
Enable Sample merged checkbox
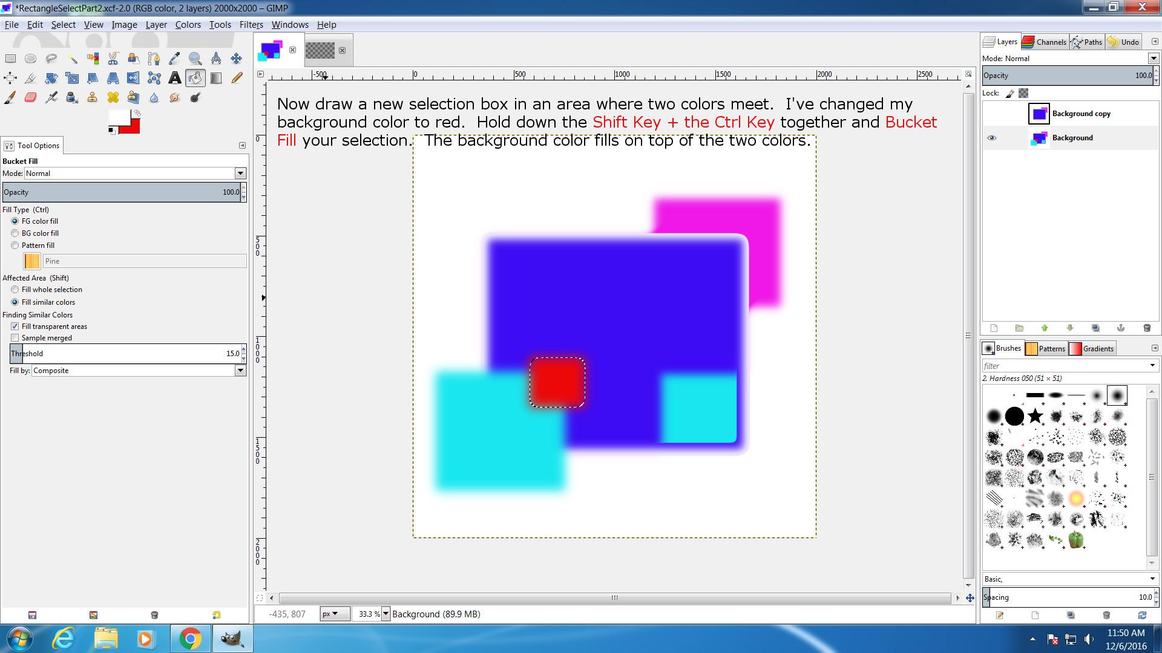(15, 338)
